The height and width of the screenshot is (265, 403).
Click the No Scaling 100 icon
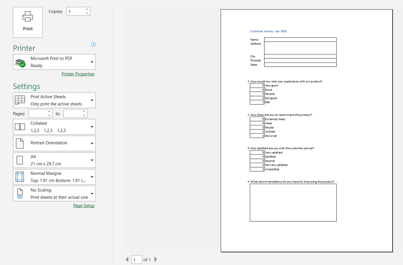pyautogui.click(x=20, y=193)
